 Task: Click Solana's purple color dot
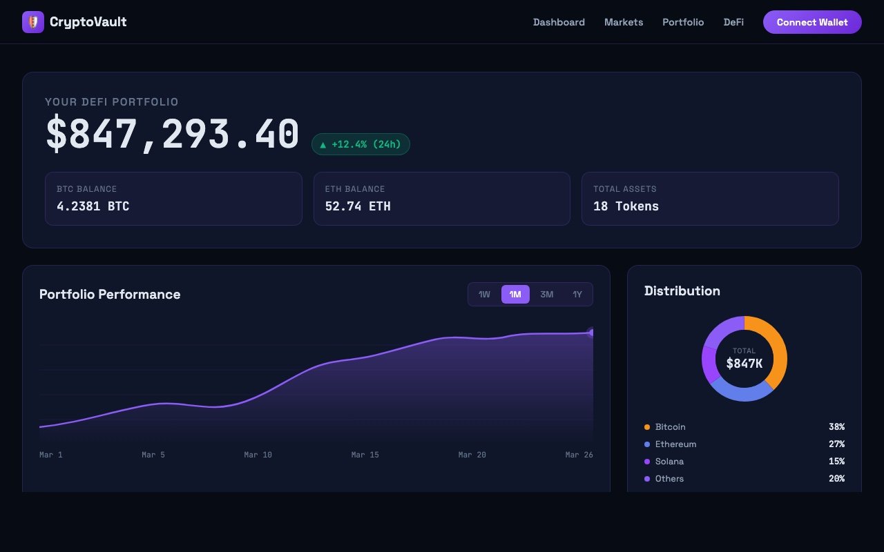click(x=646, y=461)
